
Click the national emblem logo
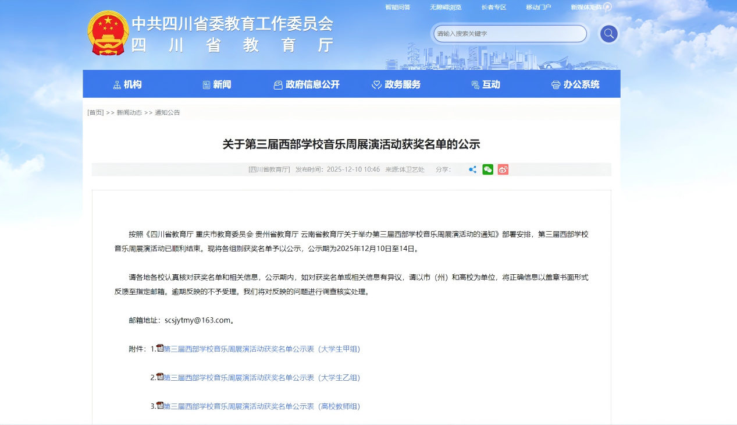click(108, 33)
